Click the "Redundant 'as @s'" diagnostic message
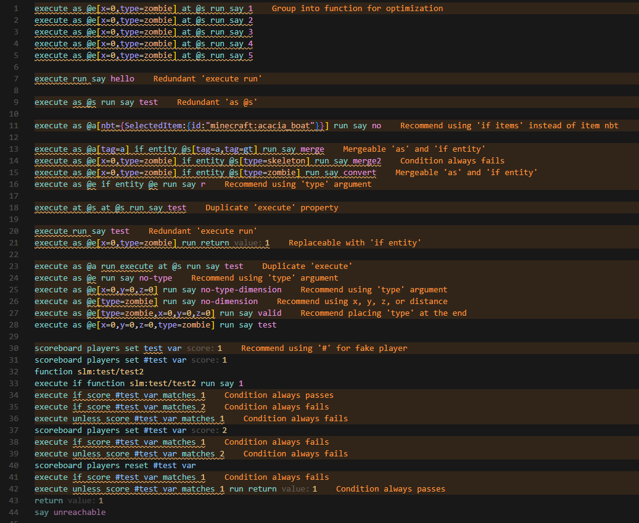Image resolution: width=639 pixels, height=523 pixels. click(217, 102)
